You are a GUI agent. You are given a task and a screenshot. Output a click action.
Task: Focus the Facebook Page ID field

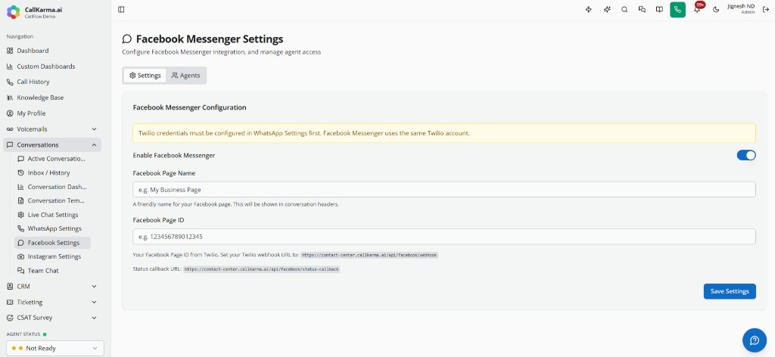(444, 237)
